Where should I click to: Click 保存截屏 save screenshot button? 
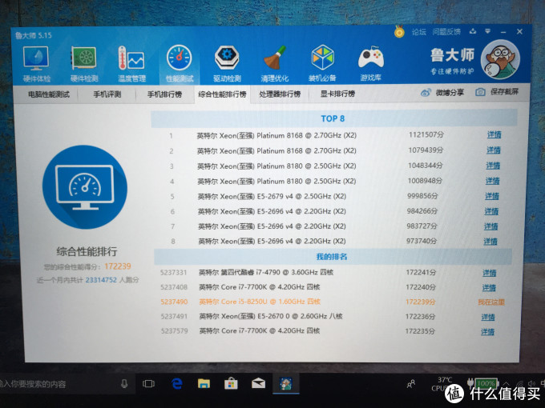coord(497,91)
